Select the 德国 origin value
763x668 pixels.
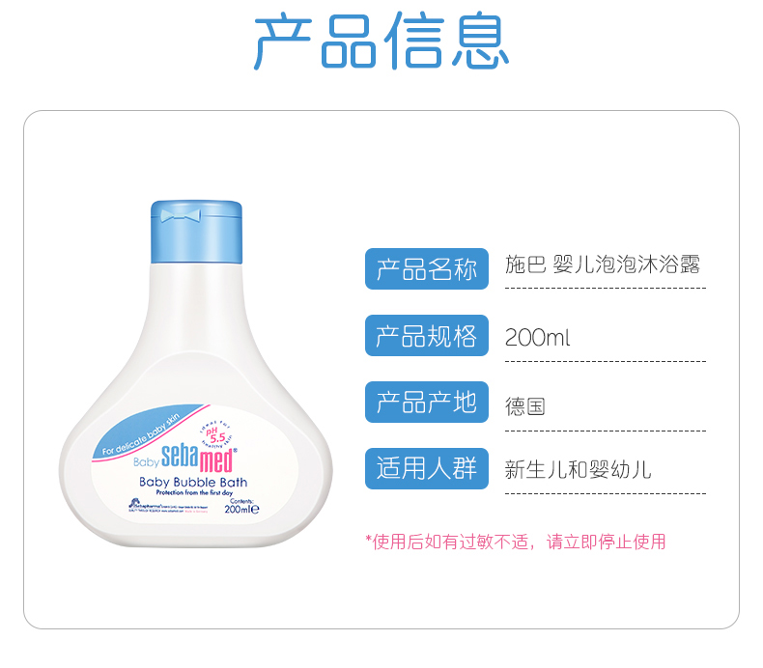pyautogui.click(x=524, y=406)
